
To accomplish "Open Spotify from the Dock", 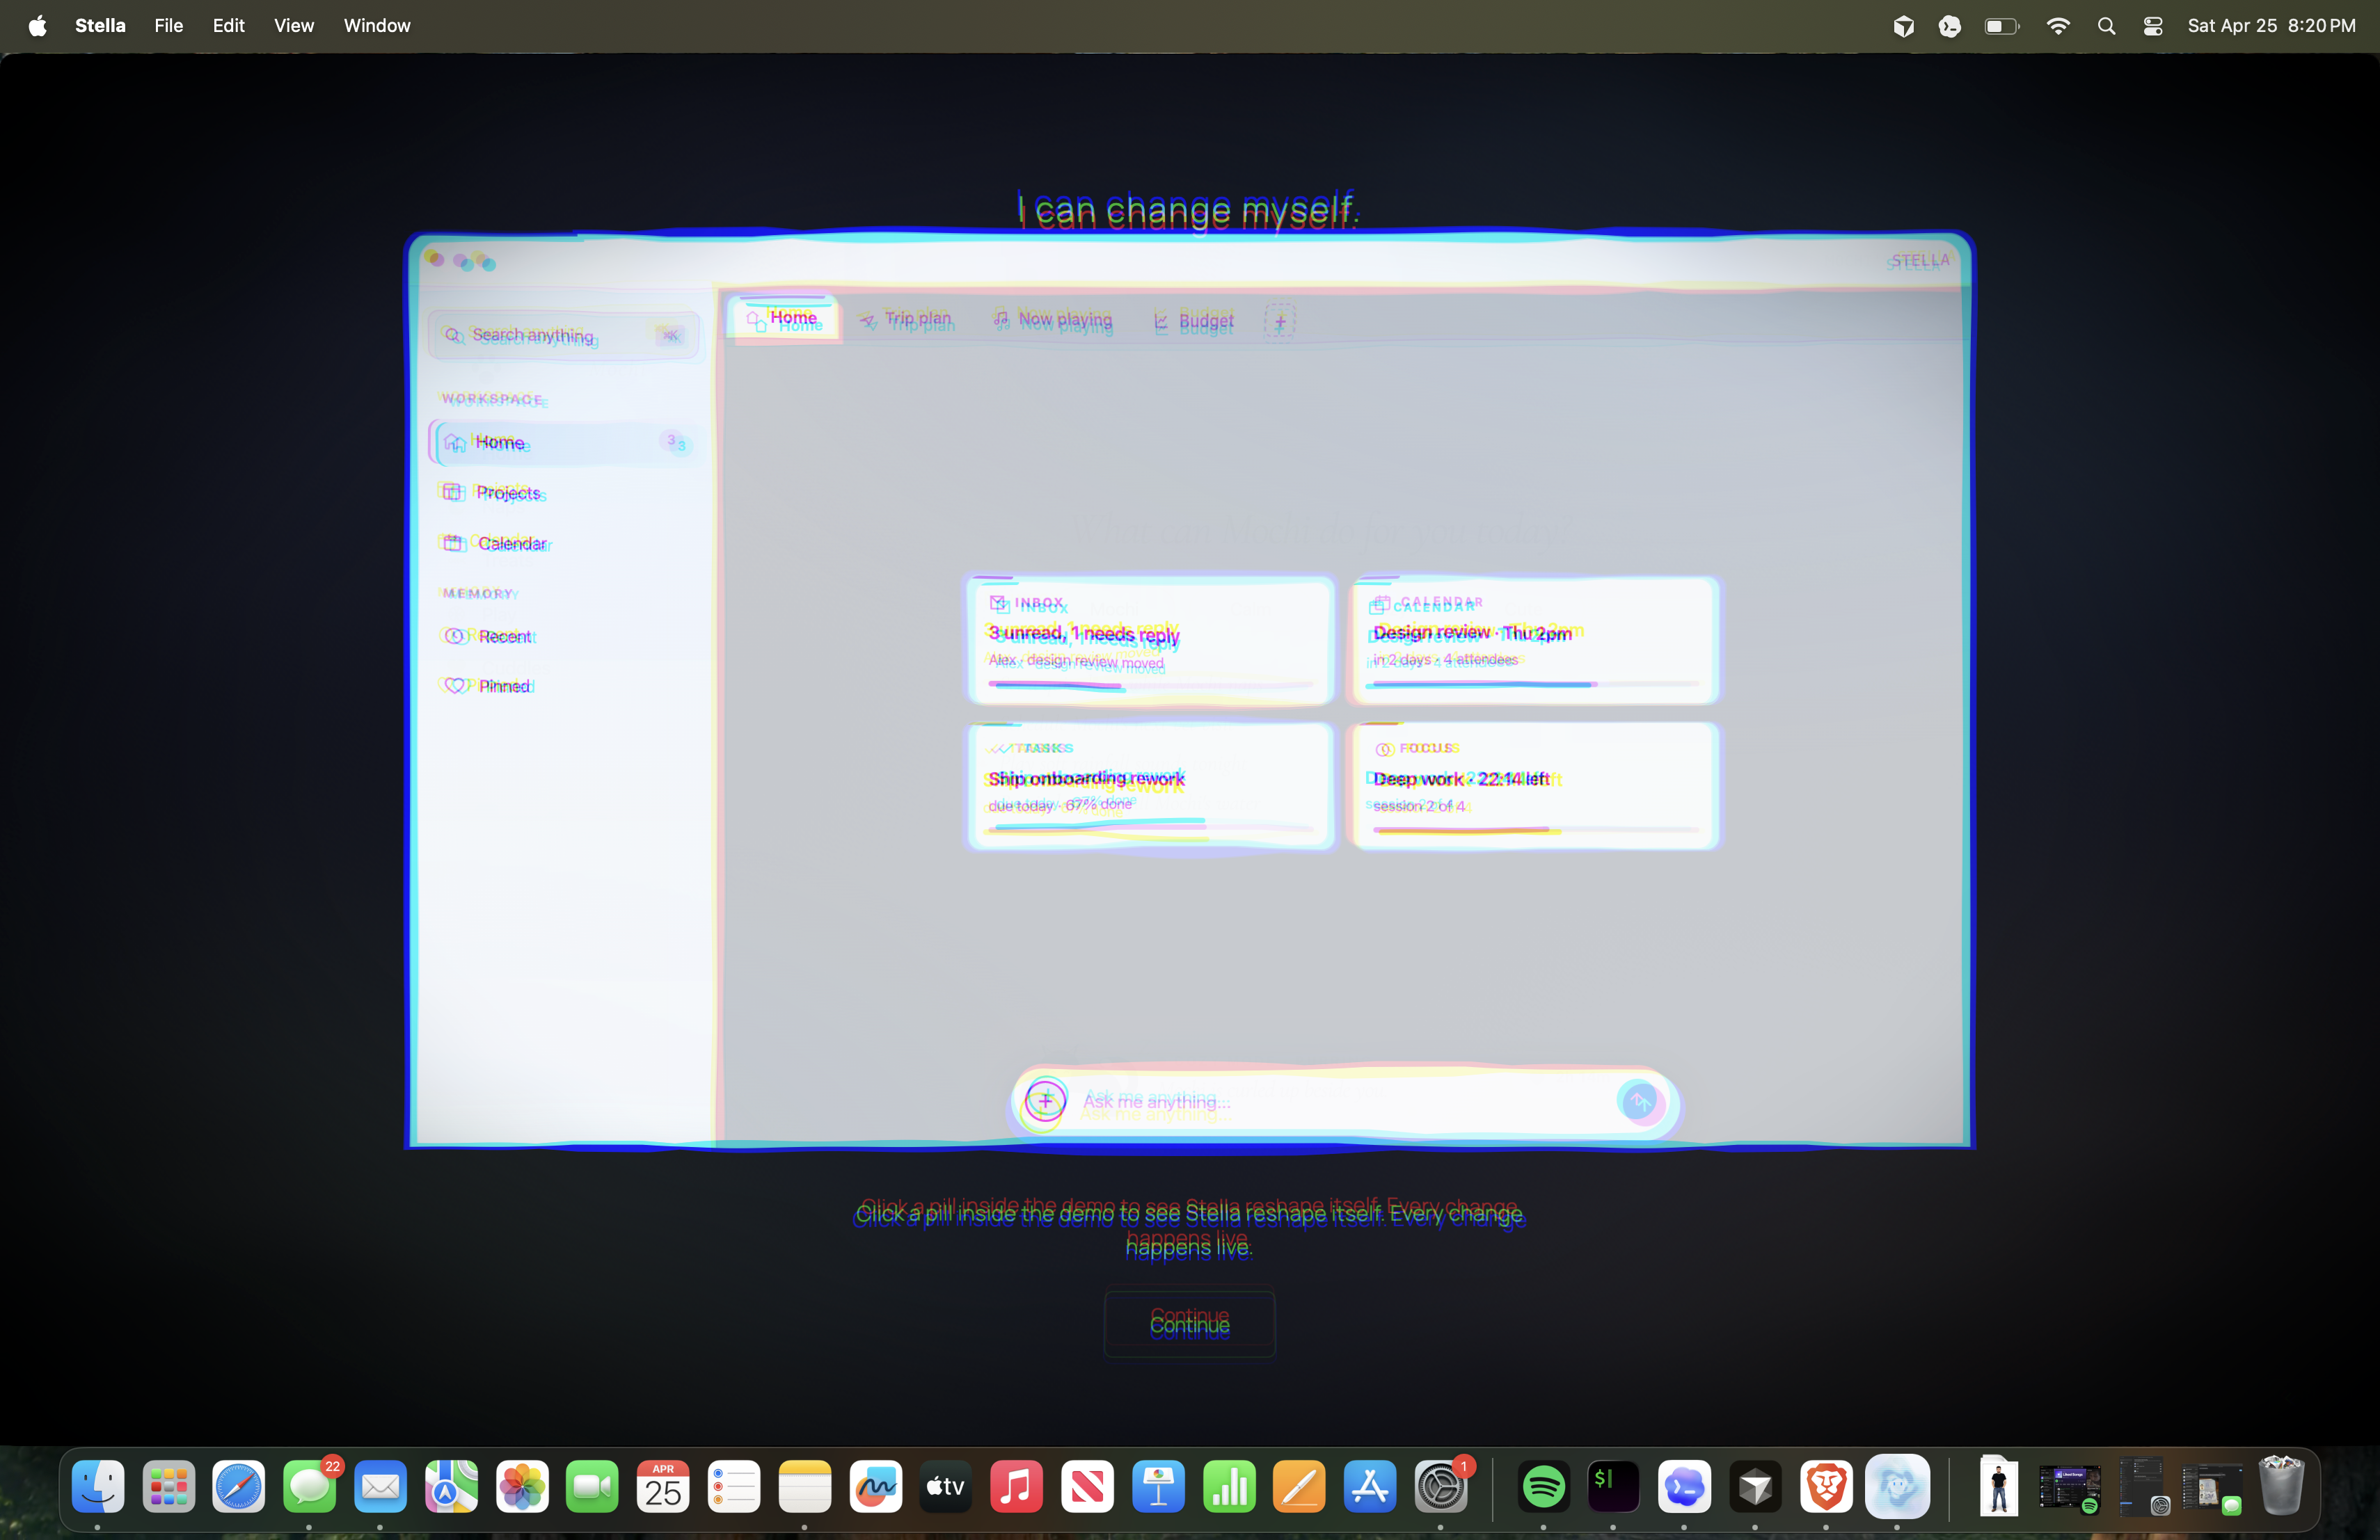I will click(x=1544, y=1486).
